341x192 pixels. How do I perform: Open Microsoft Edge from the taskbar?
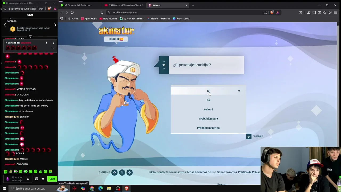pyautogui.click(x=100, y=189)
